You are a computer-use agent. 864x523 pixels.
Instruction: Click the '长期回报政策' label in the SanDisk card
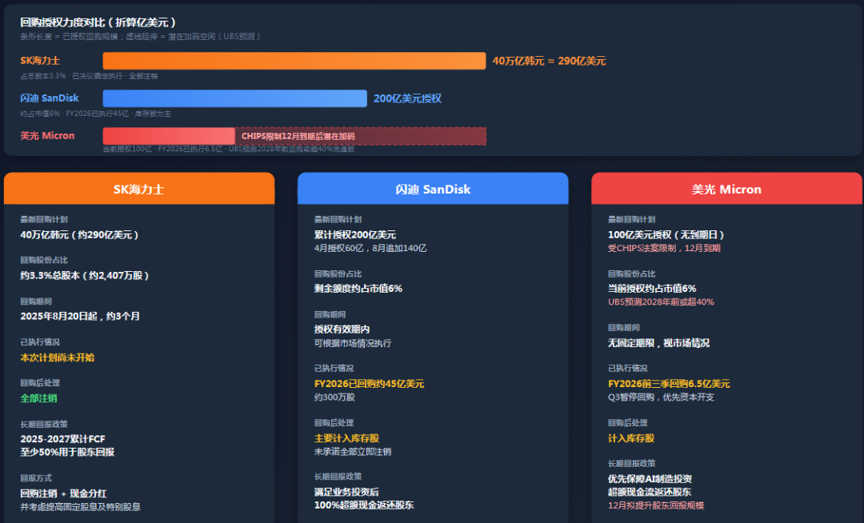point(338,476)
